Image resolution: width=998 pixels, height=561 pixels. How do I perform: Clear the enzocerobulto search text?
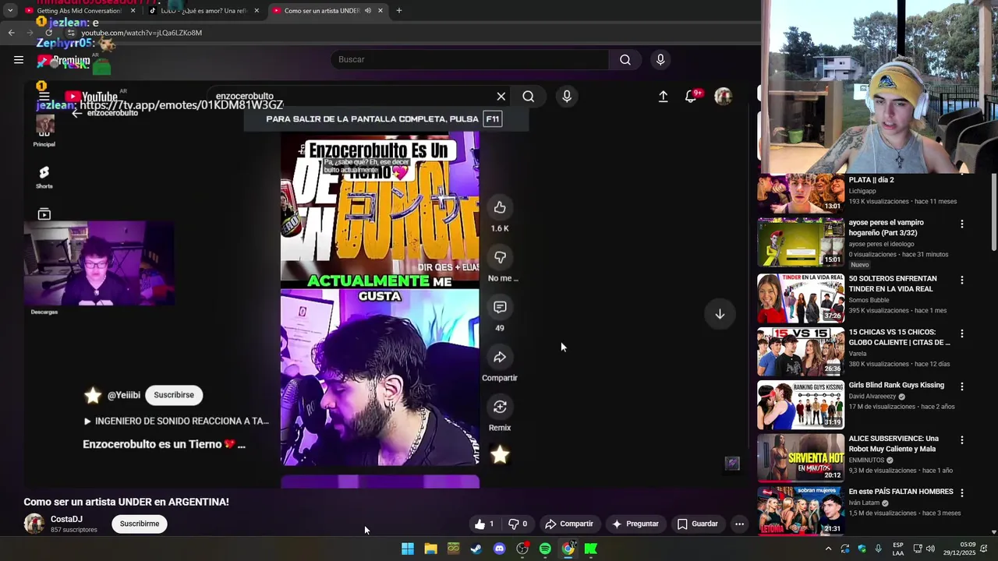pos(501,97)
